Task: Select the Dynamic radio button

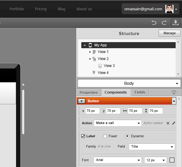Action: click(127, 136)
